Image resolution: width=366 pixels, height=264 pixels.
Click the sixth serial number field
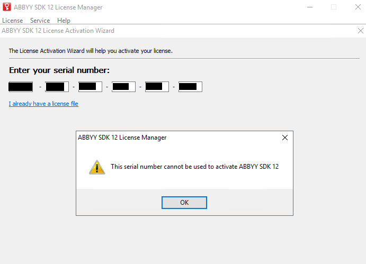tap(191, 87)
